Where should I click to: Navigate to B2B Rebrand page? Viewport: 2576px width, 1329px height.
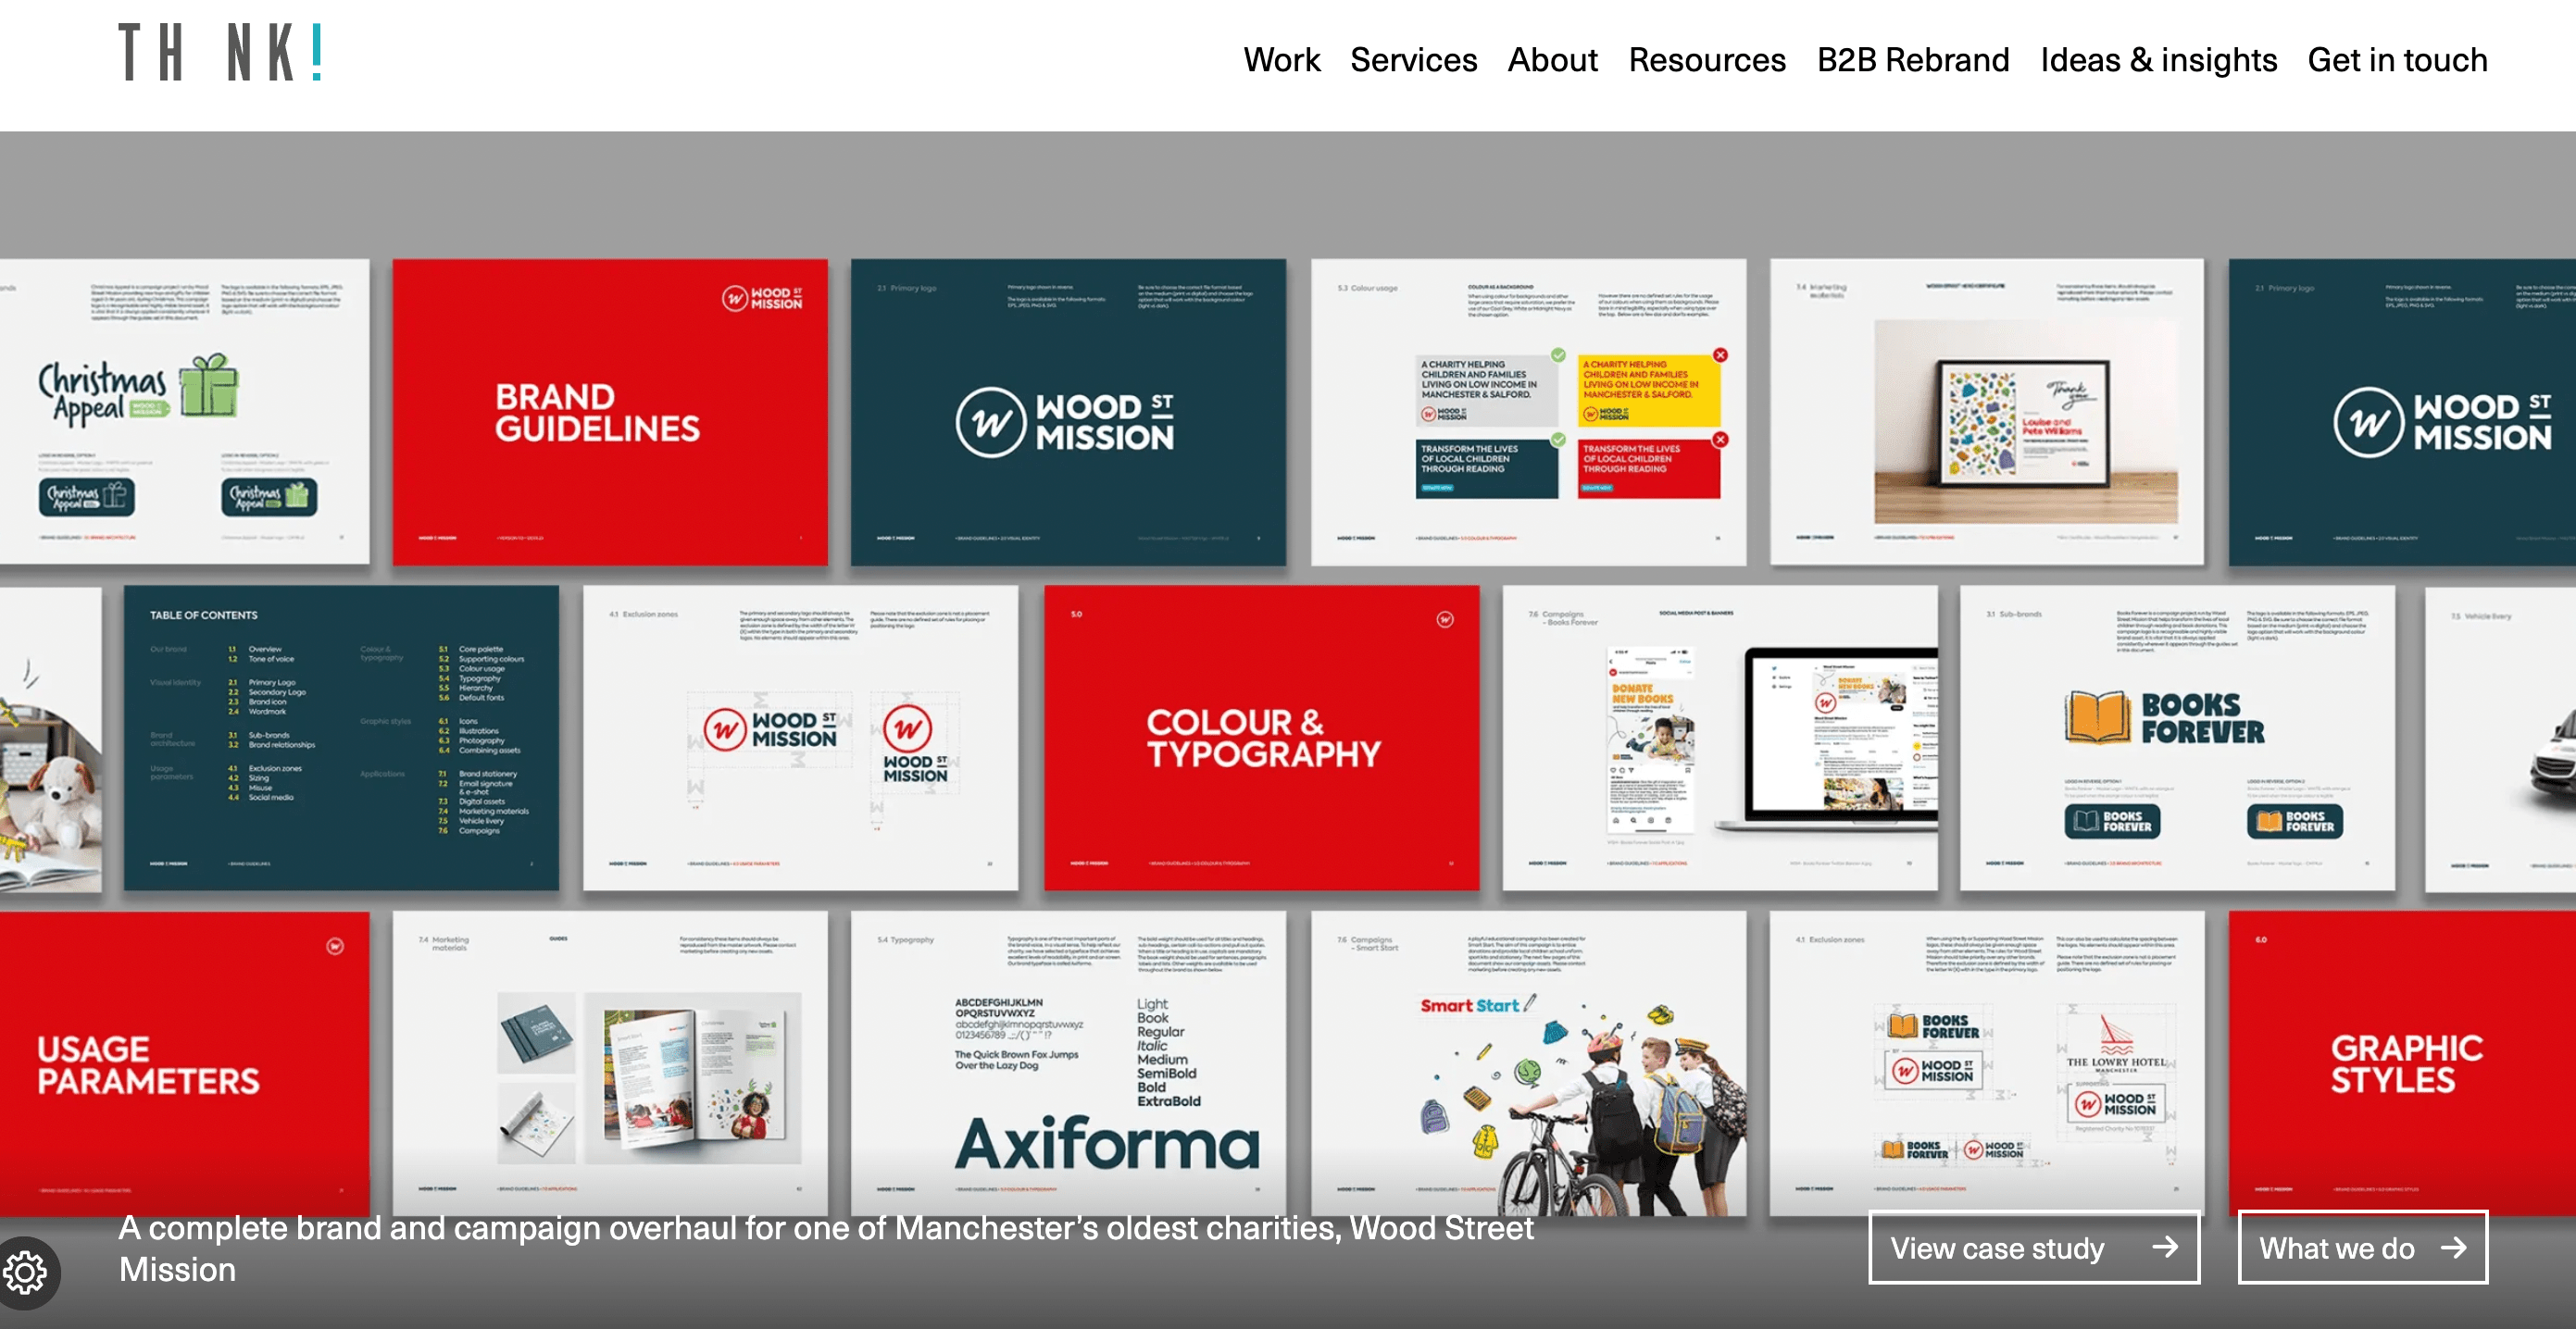(1912, 60)
